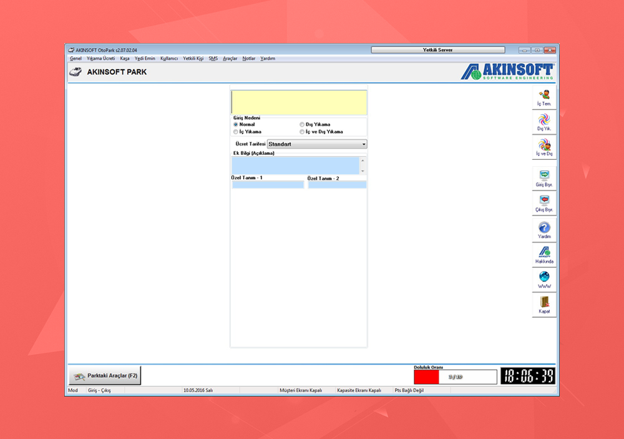Minimize the OtoPark window
624x439 pixels.
coord(525,50)
